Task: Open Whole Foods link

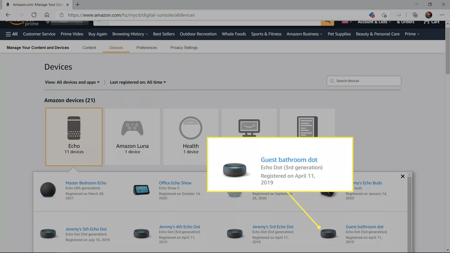Action: (x=234, y=34)
